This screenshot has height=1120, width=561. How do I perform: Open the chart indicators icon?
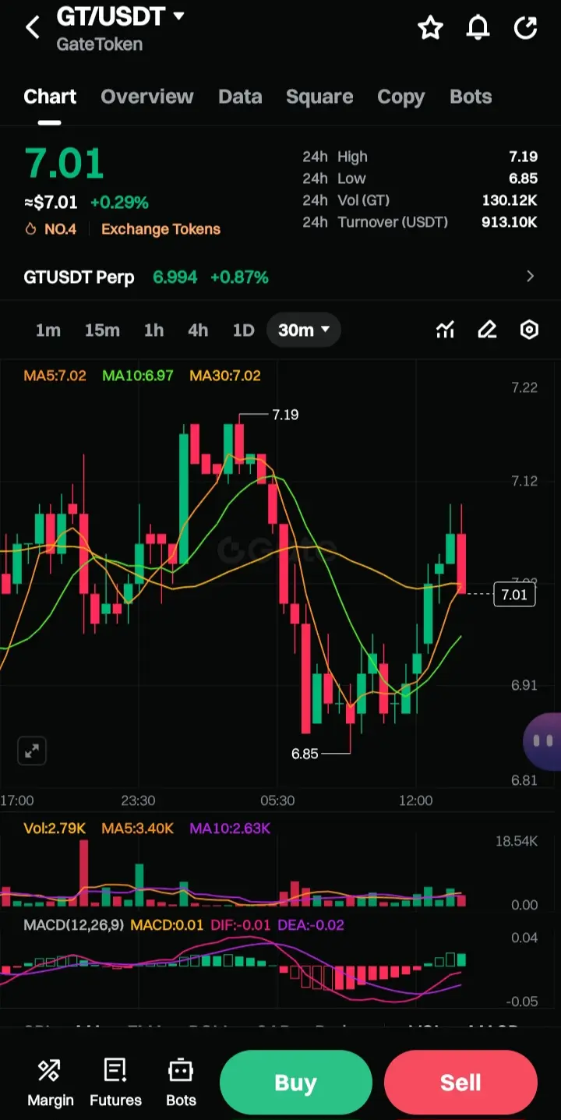445,330
